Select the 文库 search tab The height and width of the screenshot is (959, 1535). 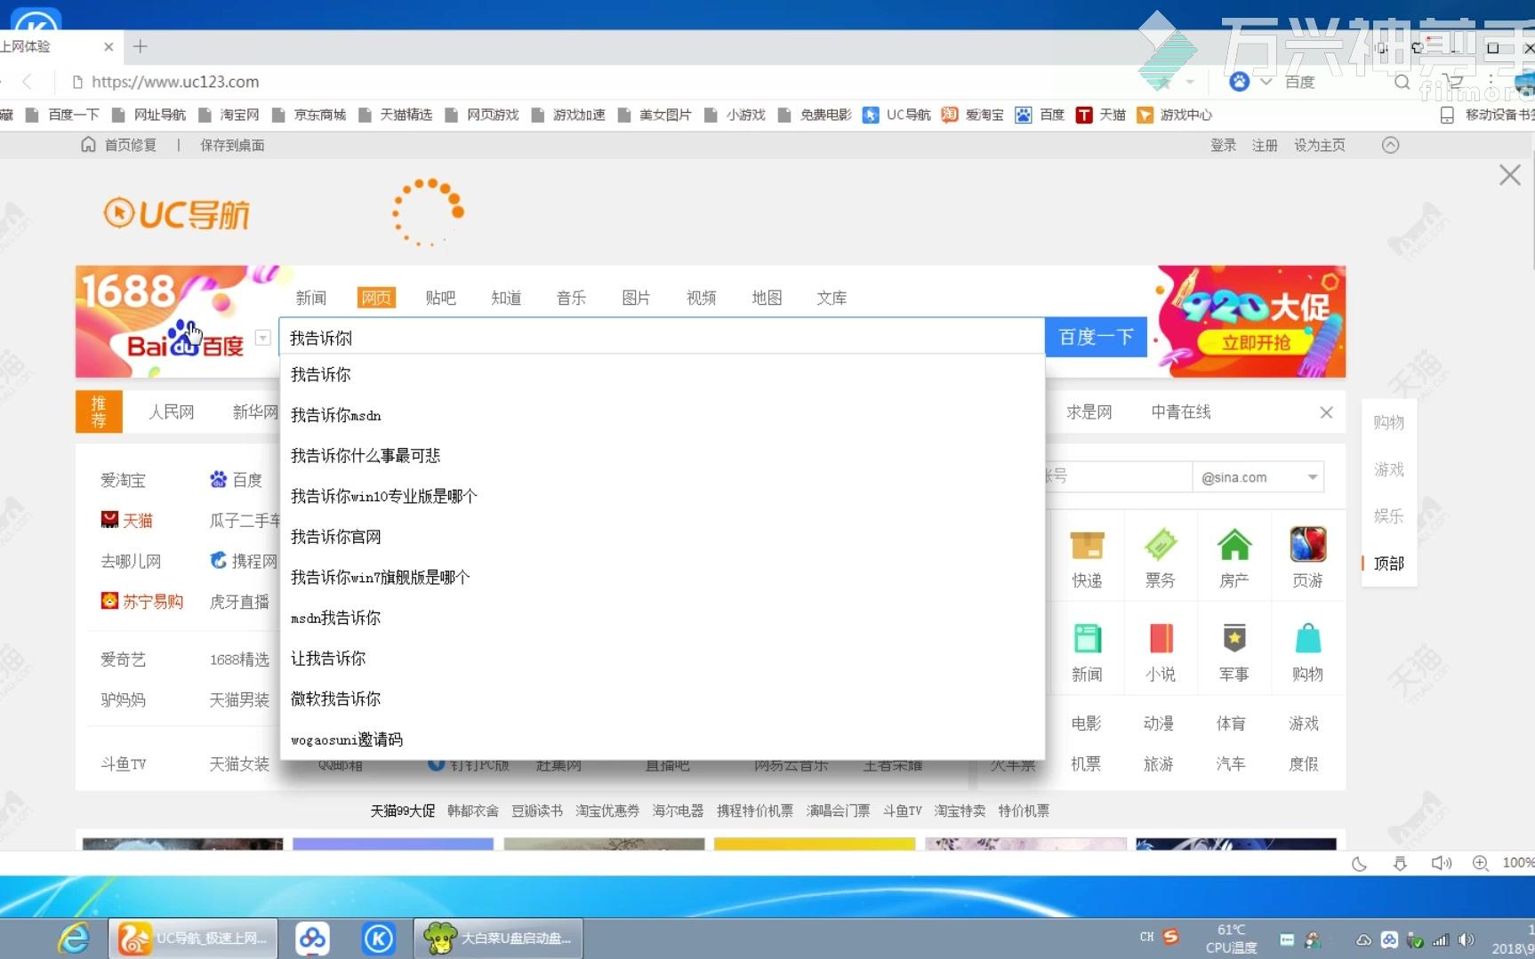(x=832, y=298)
